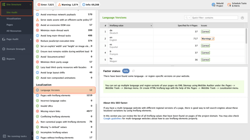Click error icon for Avoid excessive DOM size
250x140 pixels.
[x=37, y=25]
